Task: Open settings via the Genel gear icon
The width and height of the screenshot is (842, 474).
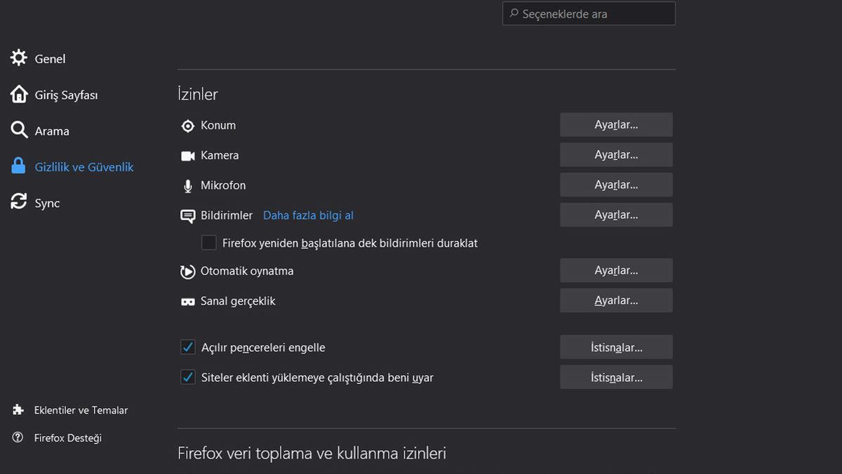Action: [18, 58]
